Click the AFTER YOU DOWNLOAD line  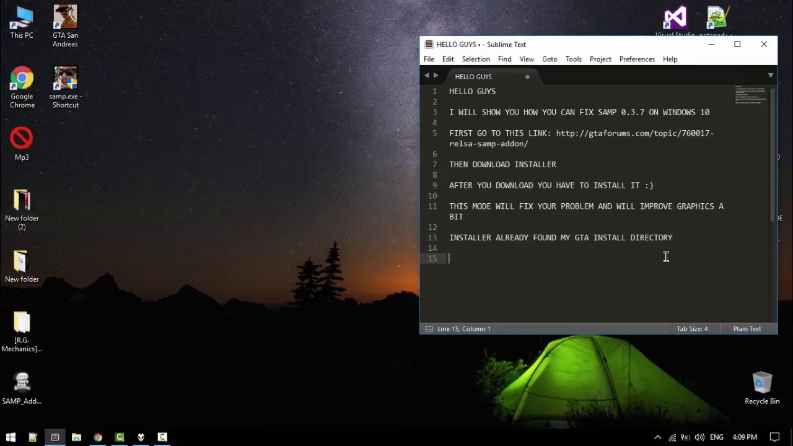point(551,185)
